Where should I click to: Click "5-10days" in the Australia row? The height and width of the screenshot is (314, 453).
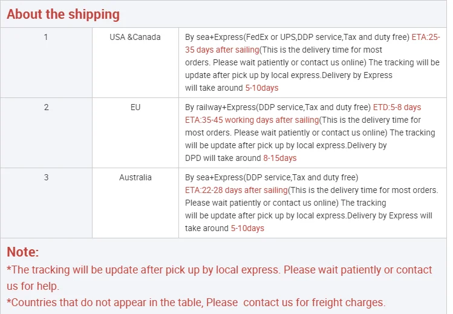248,228
